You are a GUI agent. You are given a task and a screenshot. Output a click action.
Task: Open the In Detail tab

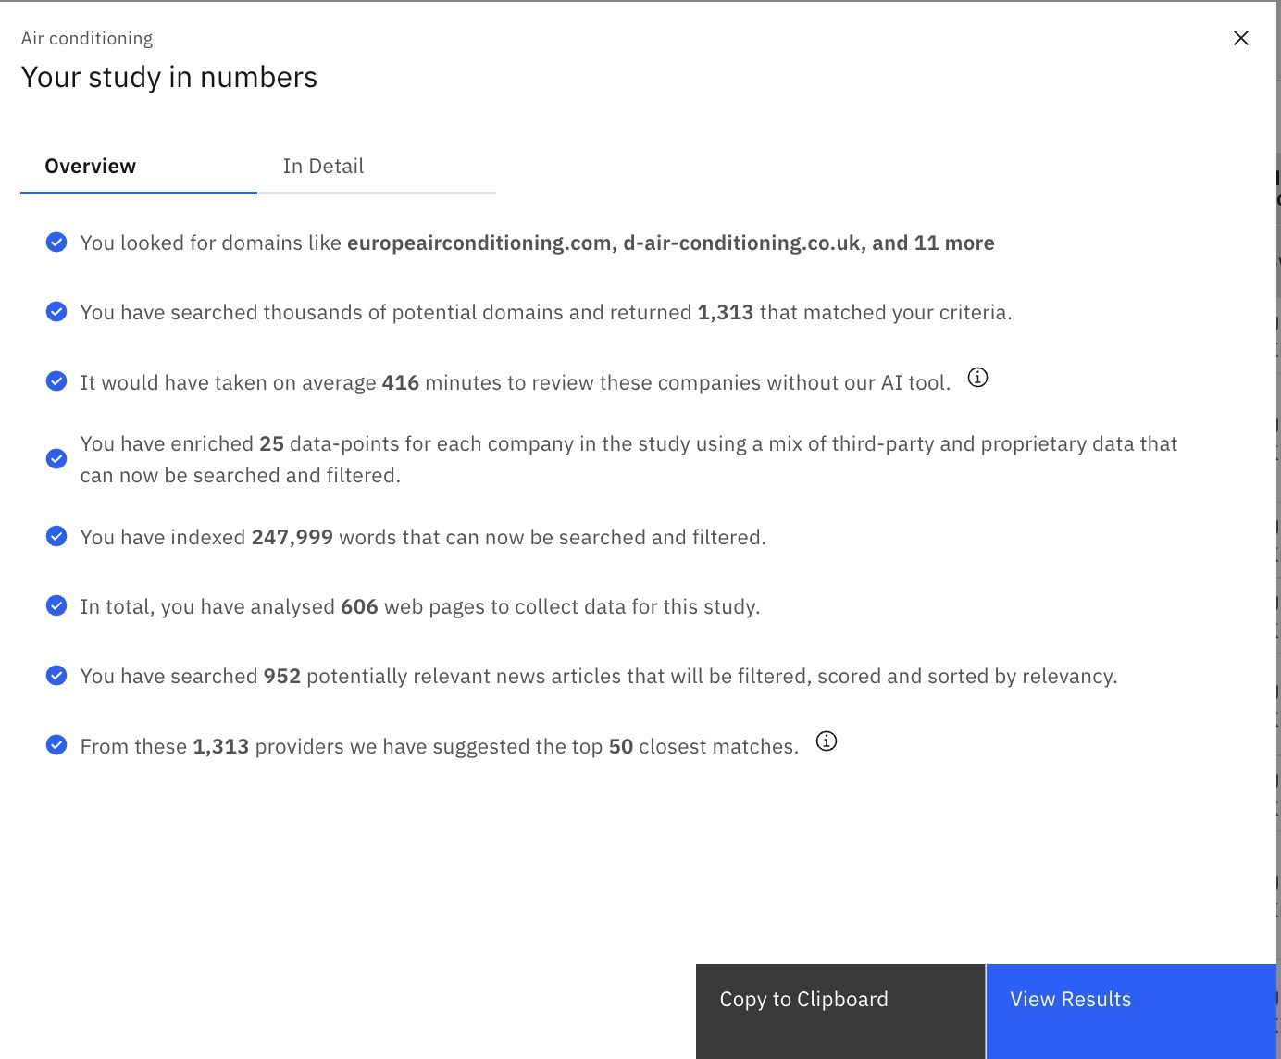(x=323, y=167)
